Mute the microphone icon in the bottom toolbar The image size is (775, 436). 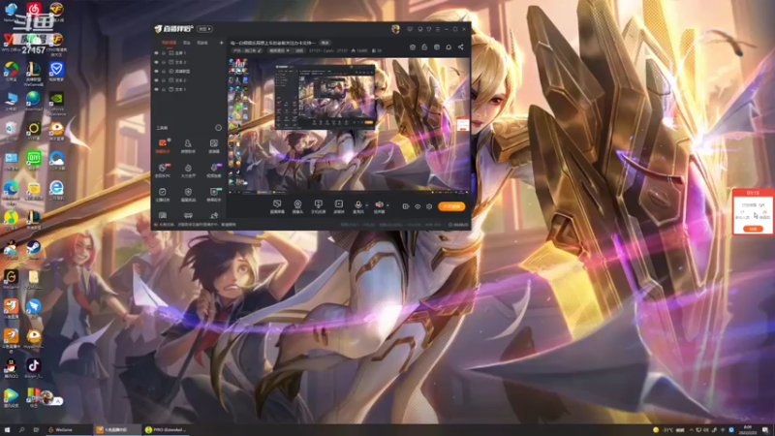pyautogui.click(x=357, y=204)
